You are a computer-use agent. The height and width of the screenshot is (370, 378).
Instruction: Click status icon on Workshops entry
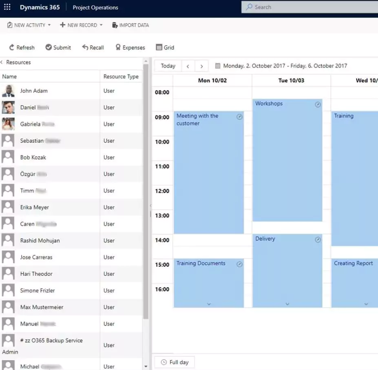pos(318,104)
